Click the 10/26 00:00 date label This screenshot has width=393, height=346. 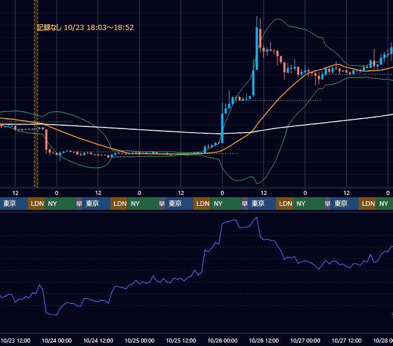click(223, 340)
